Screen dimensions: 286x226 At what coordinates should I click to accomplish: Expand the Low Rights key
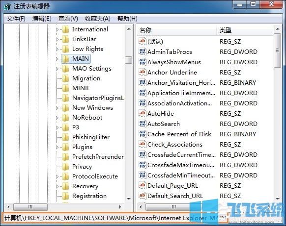coord(57,49)
